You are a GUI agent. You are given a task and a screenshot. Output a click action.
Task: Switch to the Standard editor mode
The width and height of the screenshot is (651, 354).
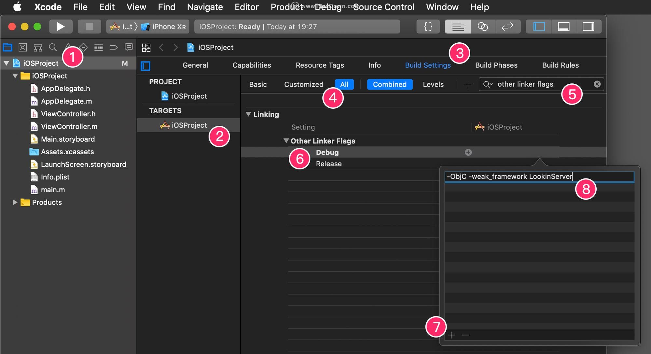[x=458, y=26]
